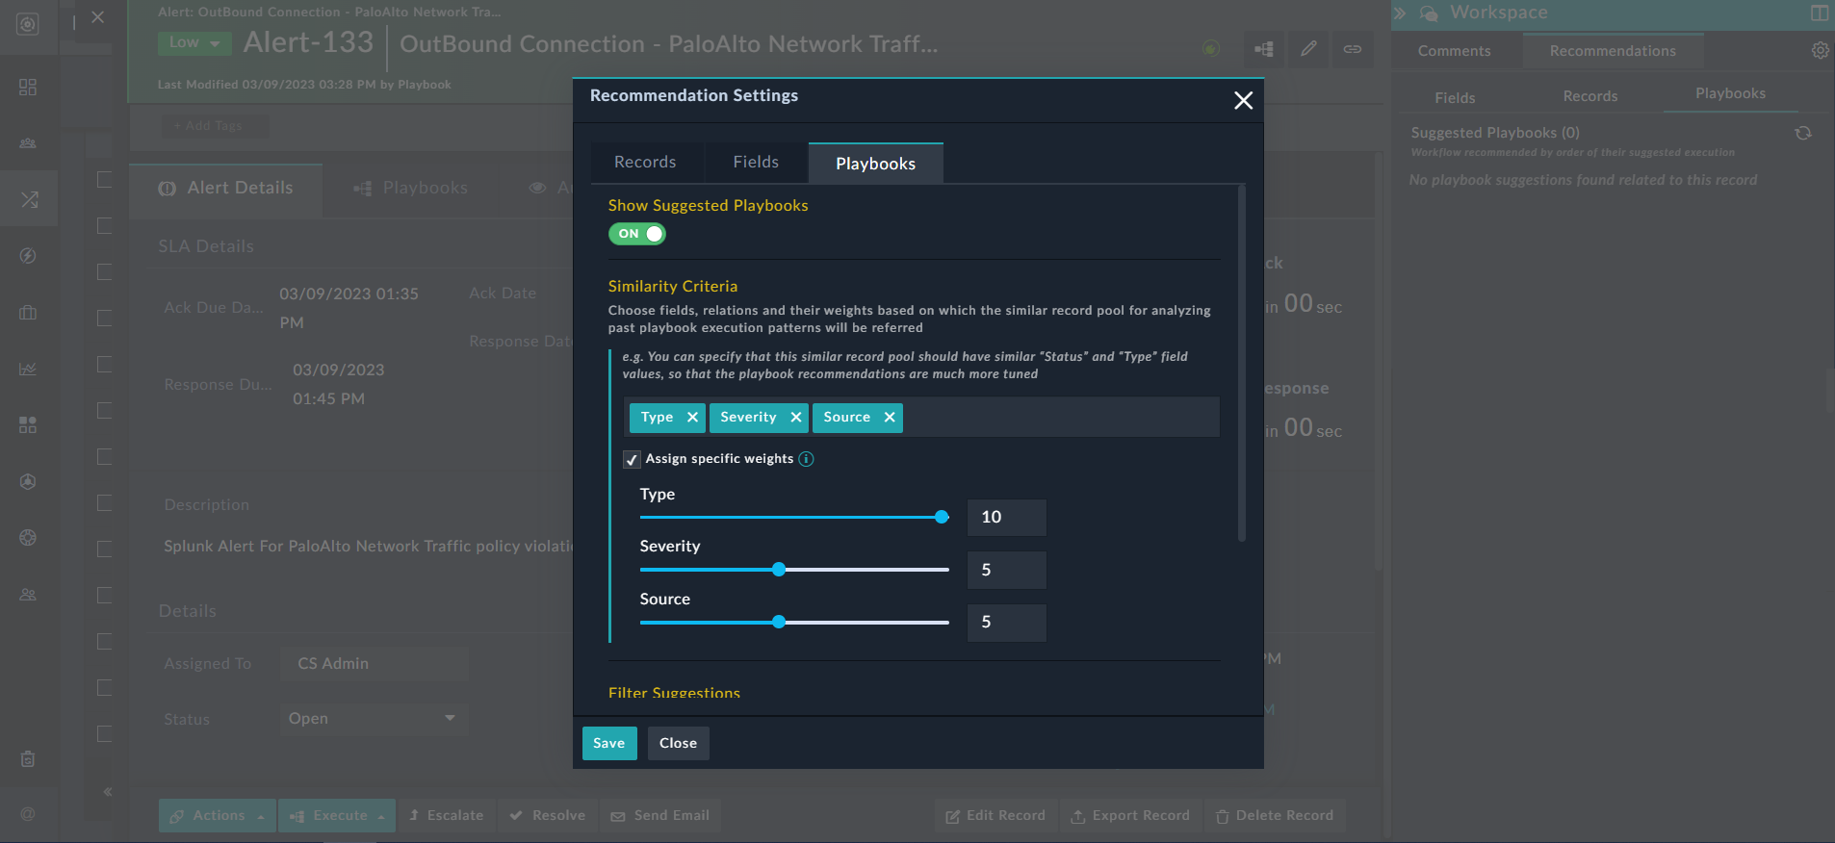Close the Recommendation Settings dialog with X

pyautogui.click(x=1243, y=100)
